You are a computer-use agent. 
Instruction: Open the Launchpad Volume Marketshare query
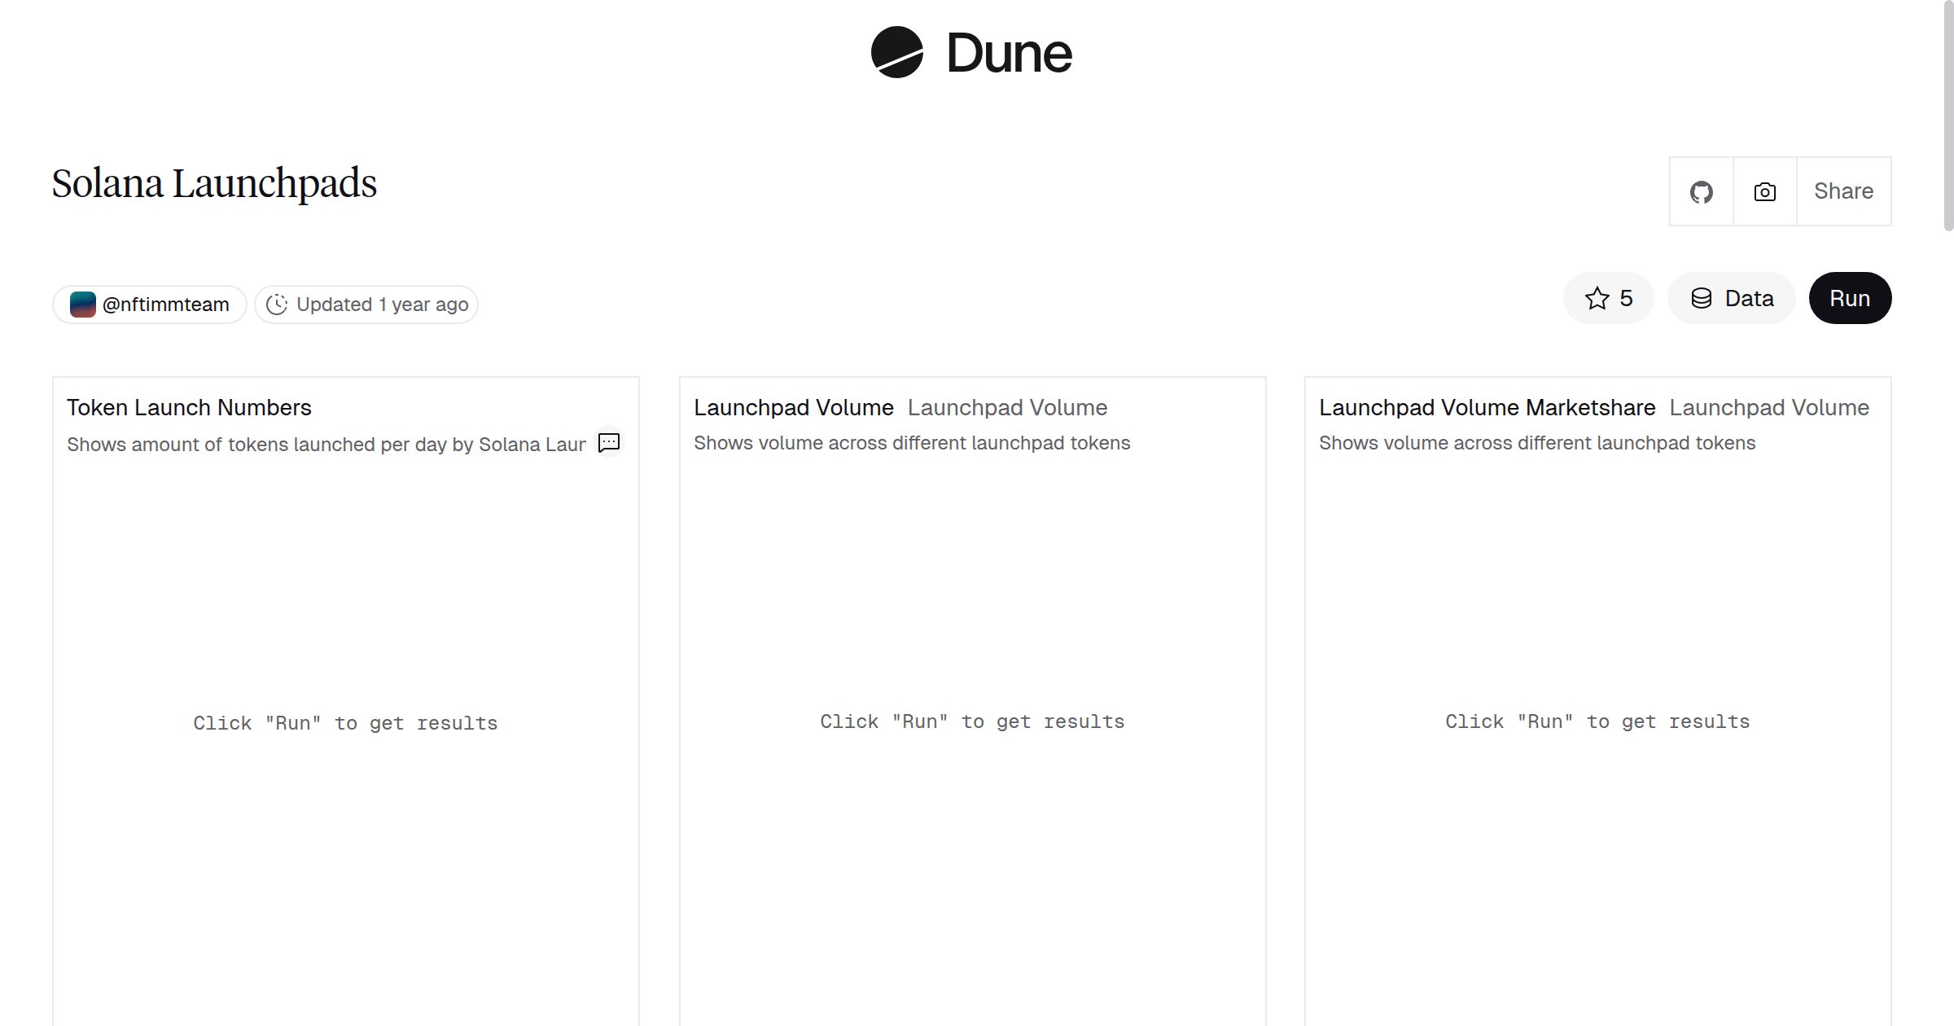tap(1487, 407)
